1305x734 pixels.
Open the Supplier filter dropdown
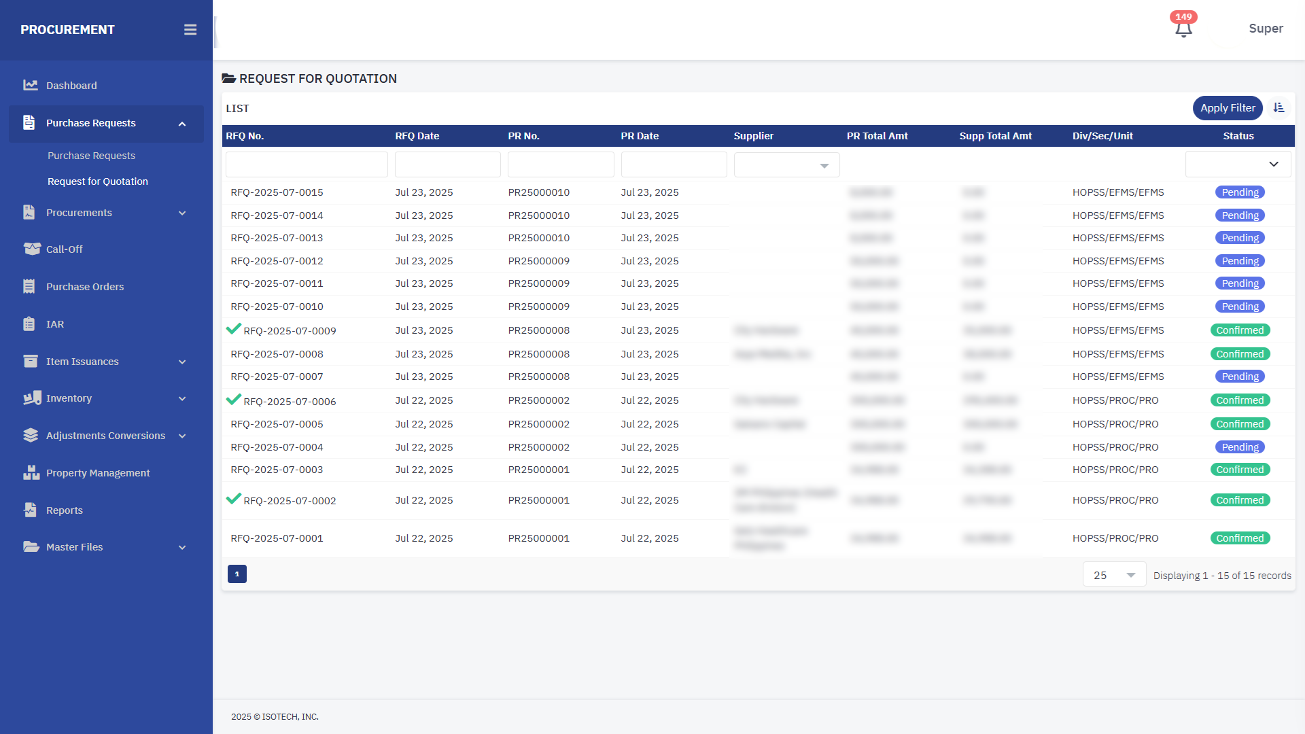[786, 165]
